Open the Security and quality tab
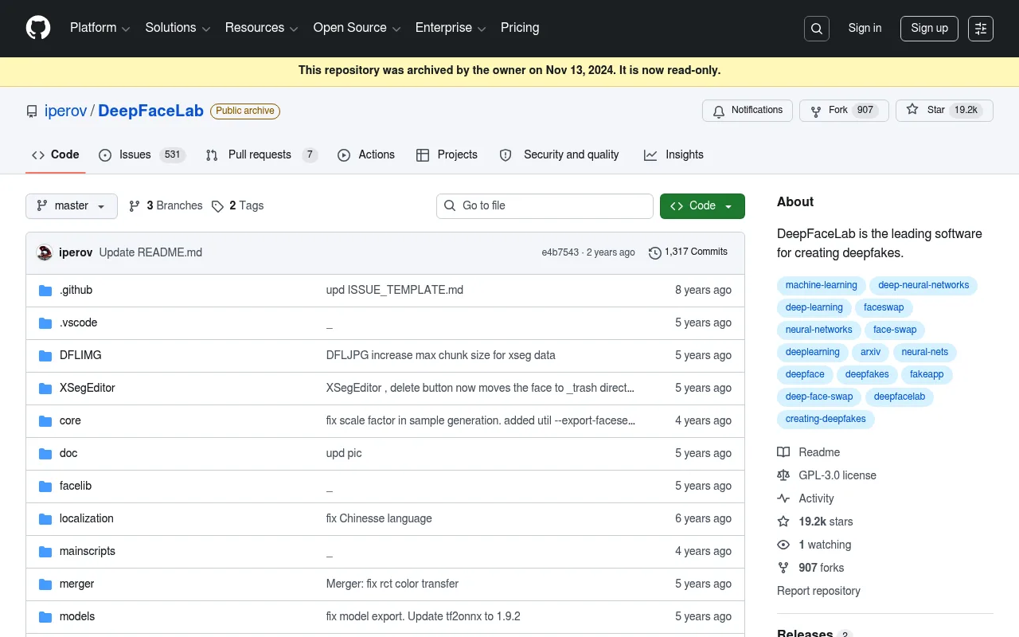 559,155
